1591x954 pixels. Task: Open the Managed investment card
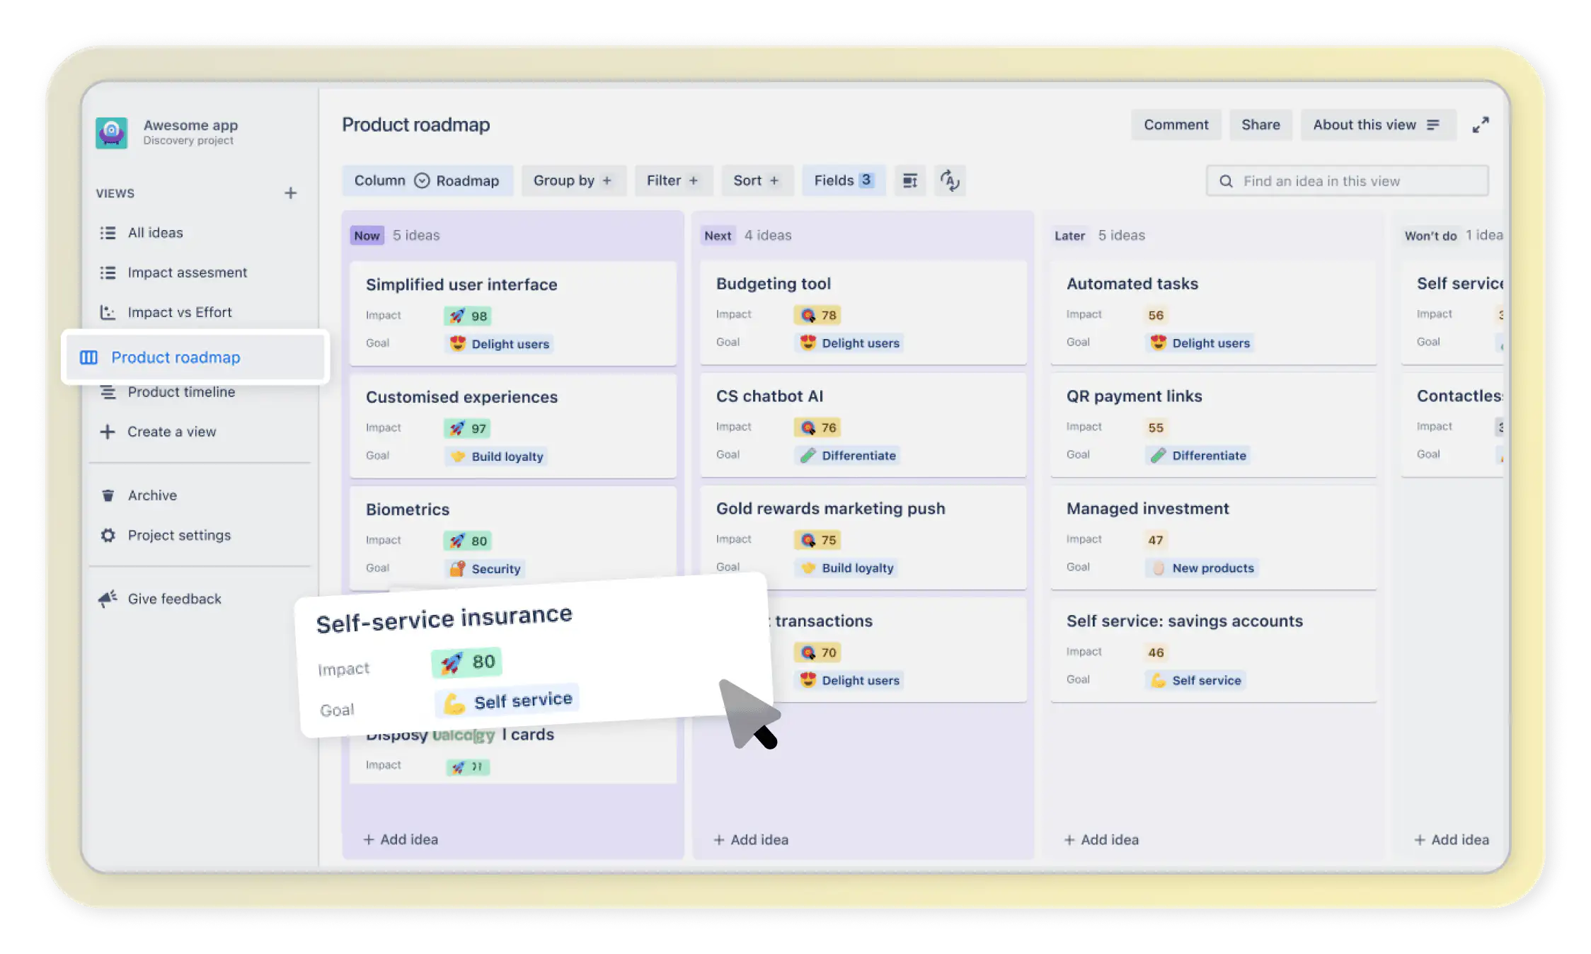[1214, 538]
